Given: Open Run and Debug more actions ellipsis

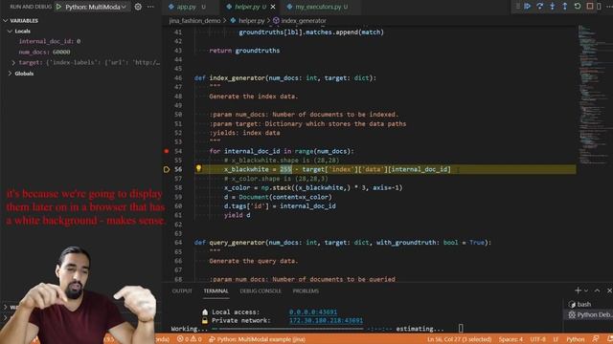Looking at the screenshot, I should [150, 7].
